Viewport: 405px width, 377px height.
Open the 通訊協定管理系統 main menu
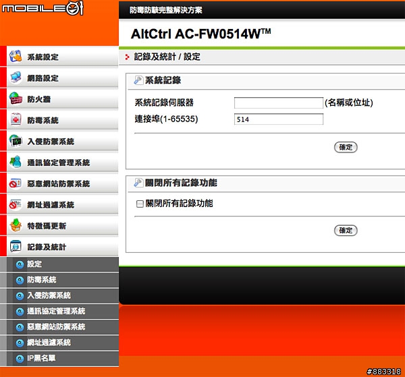point(63,163)
